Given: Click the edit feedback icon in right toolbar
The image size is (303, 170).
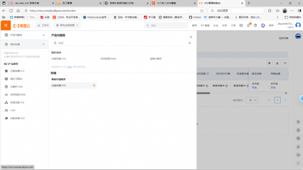Looking at the screenshot, I should pos(298,147).
